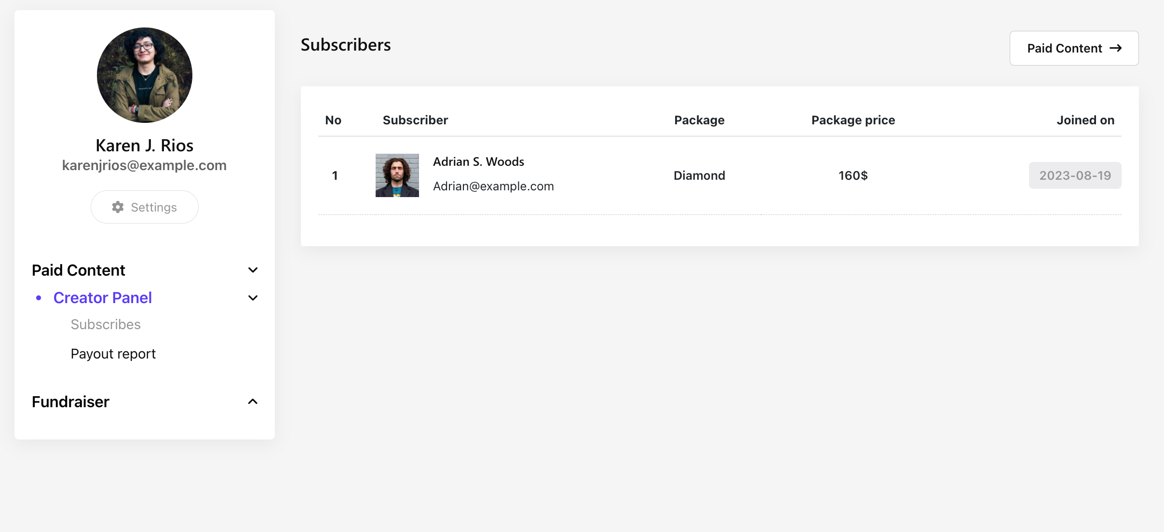1164x532 pixels.
Task: Click the Adrian S. Woods name
Action: (x=478, y=162)
